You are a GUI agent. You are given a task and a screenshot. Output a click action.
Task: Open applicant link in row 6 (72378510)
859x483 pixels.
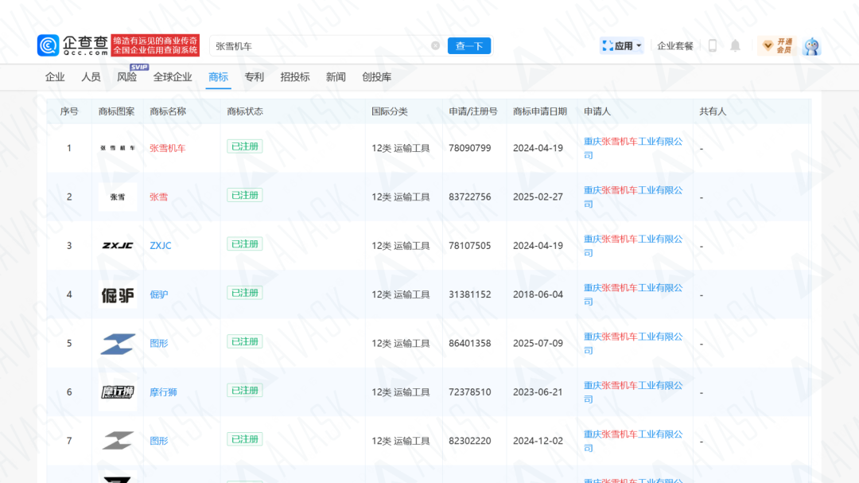pos(633,392)
